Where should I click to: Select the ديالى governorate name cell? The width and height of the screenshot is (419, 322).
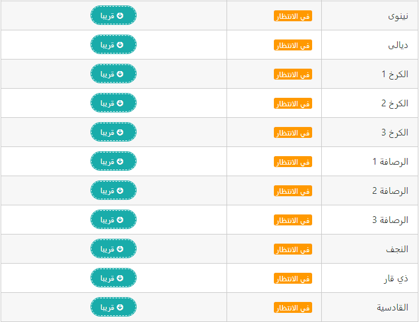pos(370,45)
